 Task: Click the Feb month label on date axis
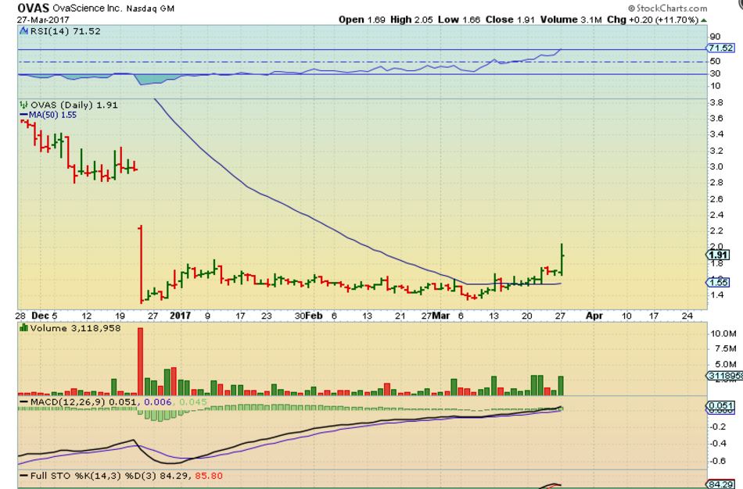[x=314, y=316]
